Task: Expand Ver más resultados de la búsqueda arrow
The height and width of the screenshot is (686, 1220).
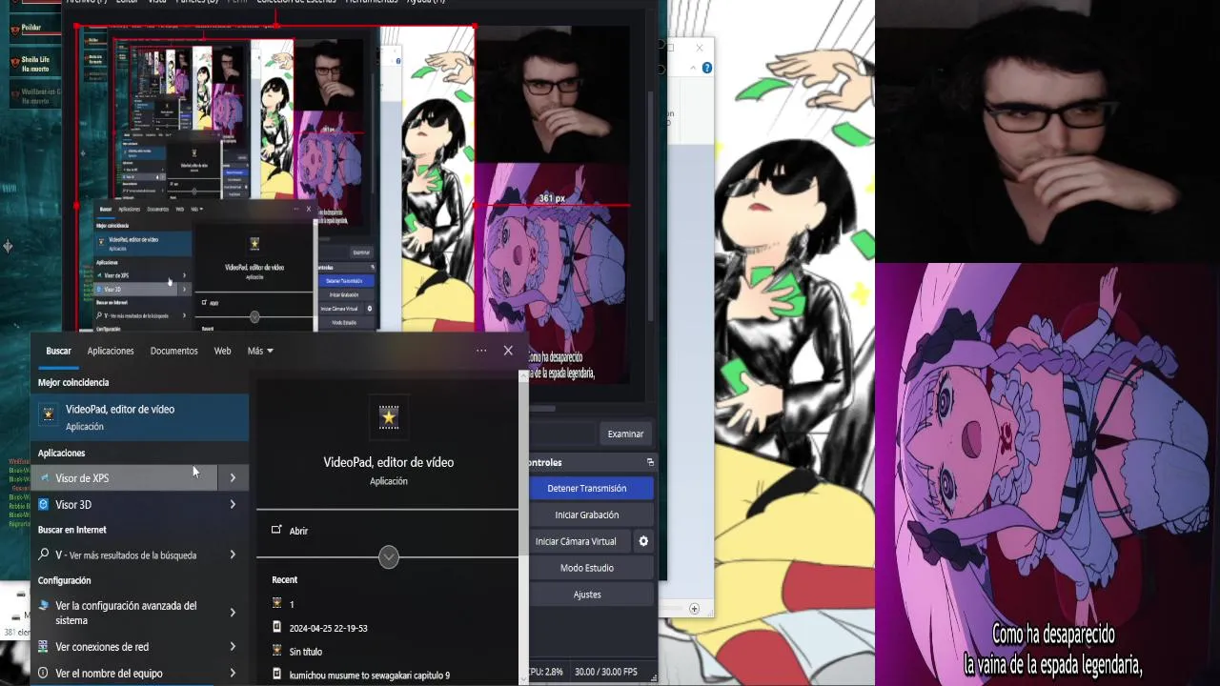Action: pyautogui.click(x=233, y=555)
